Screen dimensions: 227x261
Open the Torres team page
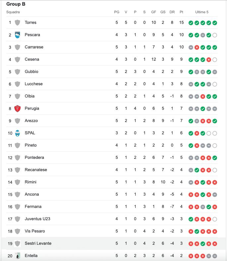click(x=30, y=23)
